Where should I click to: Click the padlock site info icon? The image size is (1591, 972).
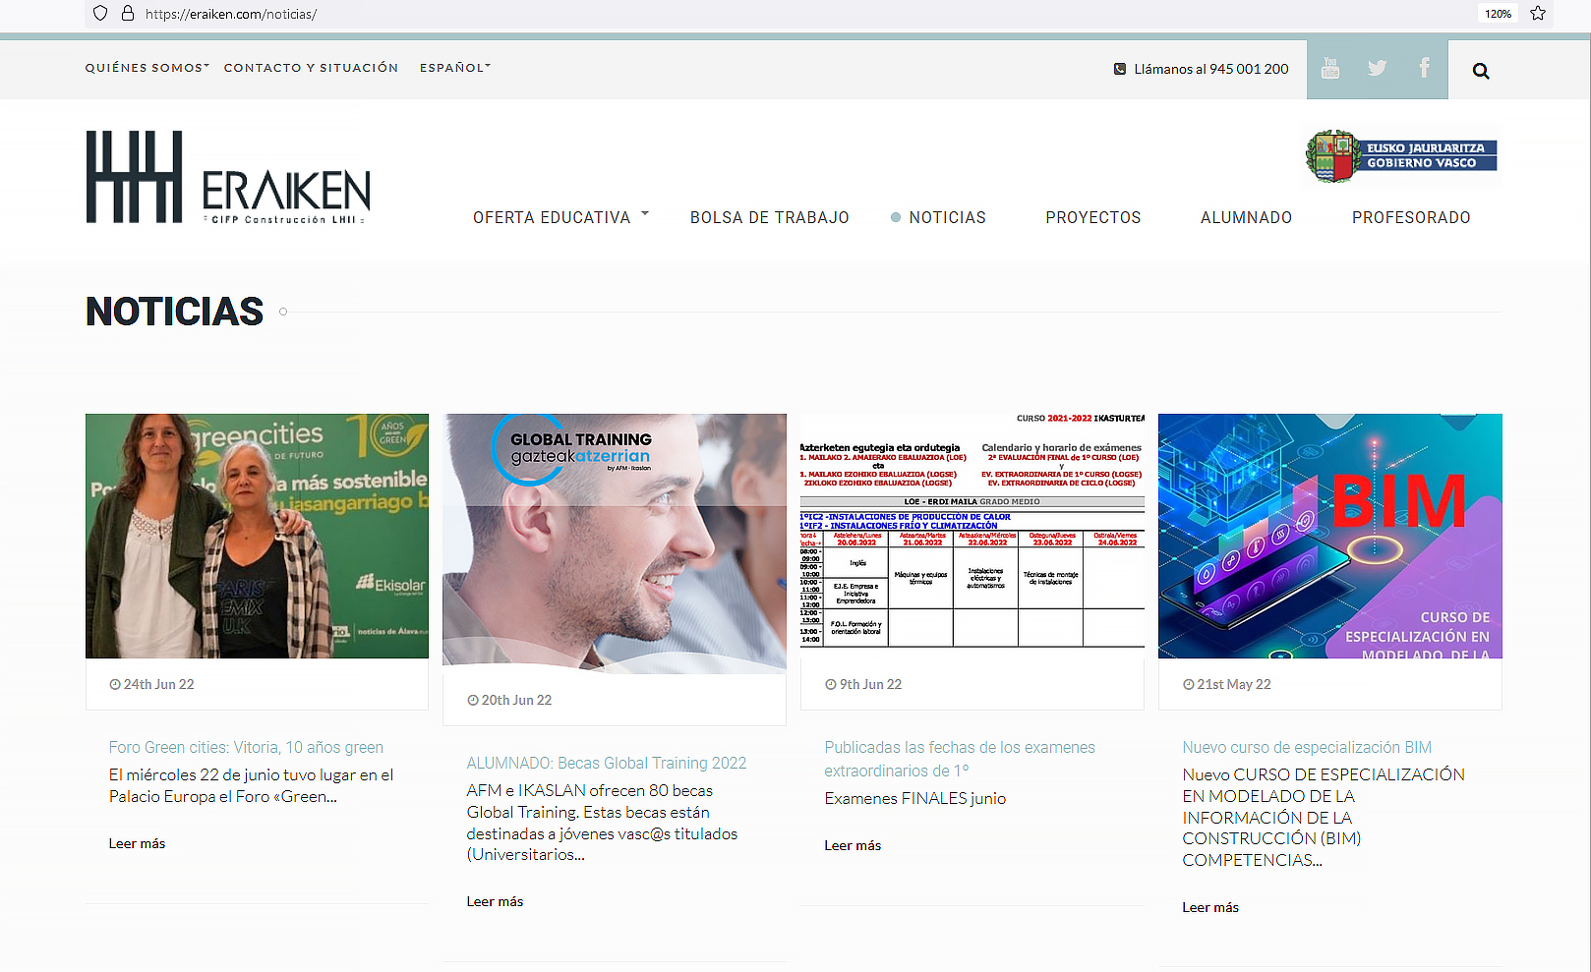(x=127, y=14)
